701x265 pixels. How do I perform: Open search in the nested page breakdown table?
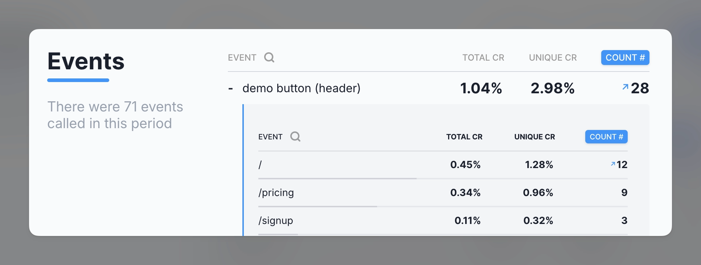click(295, 136)
